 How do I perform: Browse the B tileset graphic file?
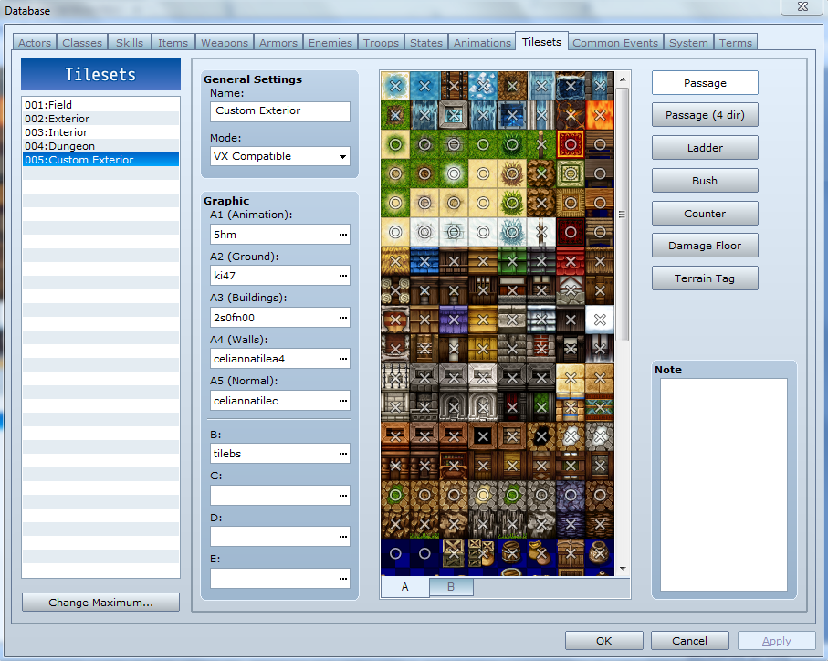[x=343, y=454]
